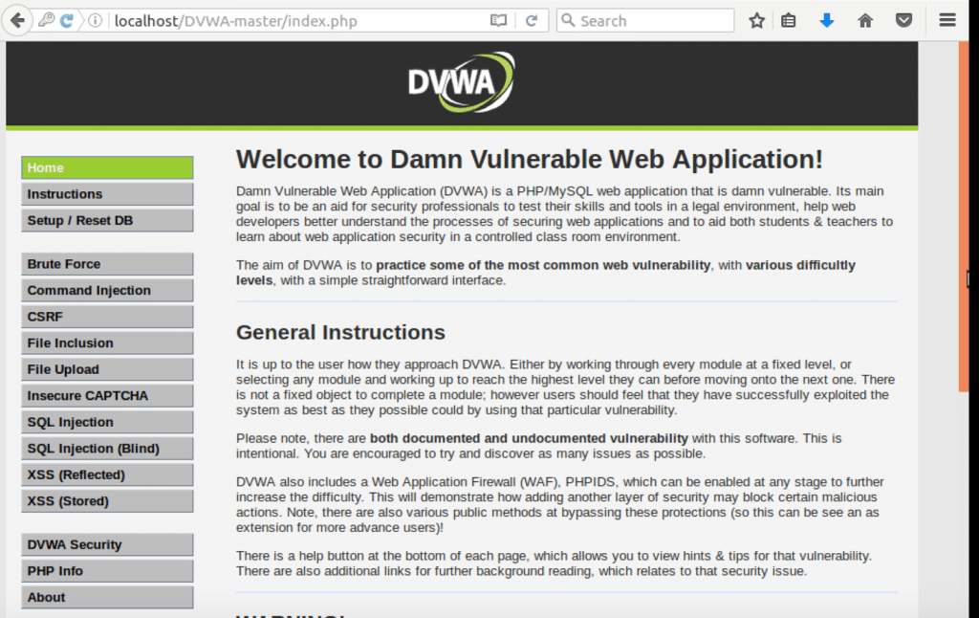The height and width of the screenshot is (618, 979).
Task: Toggle reader view book icon
Action: tap(498, 21)
